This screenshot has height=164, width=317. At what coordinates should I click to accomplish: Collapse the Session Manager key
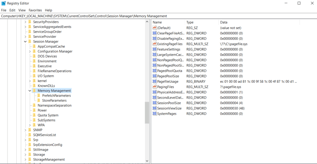point(25,41)
